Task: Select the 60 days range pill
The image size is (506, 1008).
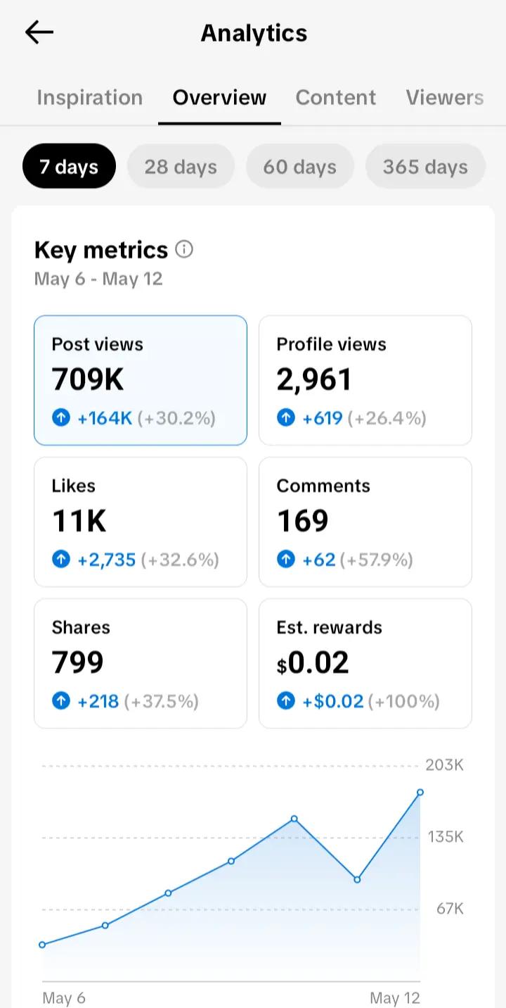Action: (x=300, y=166)
